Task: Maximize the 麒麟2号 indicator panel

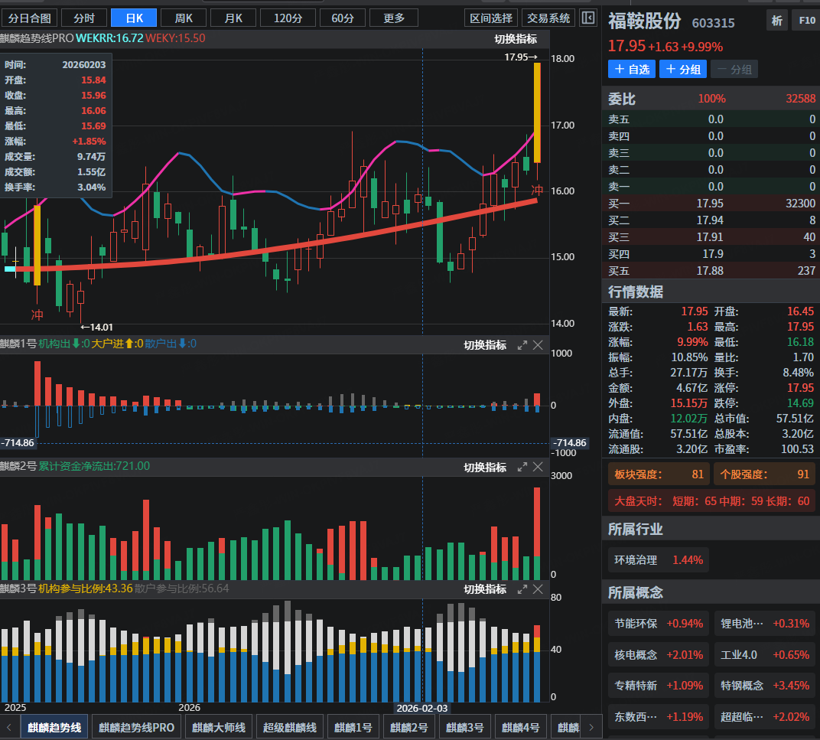Action: 522,467
